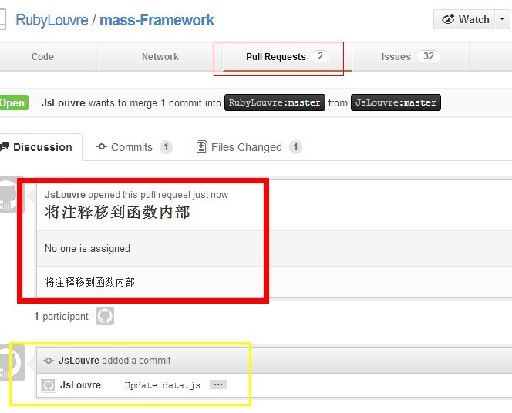
Task: Click the Issues count badge 32
Action: [x=429, y=56]
